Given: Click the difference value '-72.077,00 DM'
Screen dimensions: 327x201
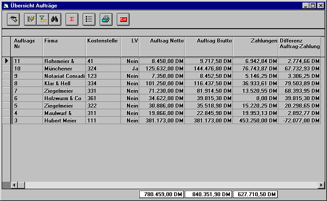Looking at the screenshot, I should click(x=299, y=121).
